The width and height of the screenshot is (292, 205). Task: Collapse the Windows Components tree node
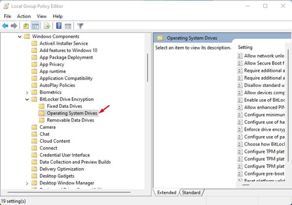tap(19, 36)
